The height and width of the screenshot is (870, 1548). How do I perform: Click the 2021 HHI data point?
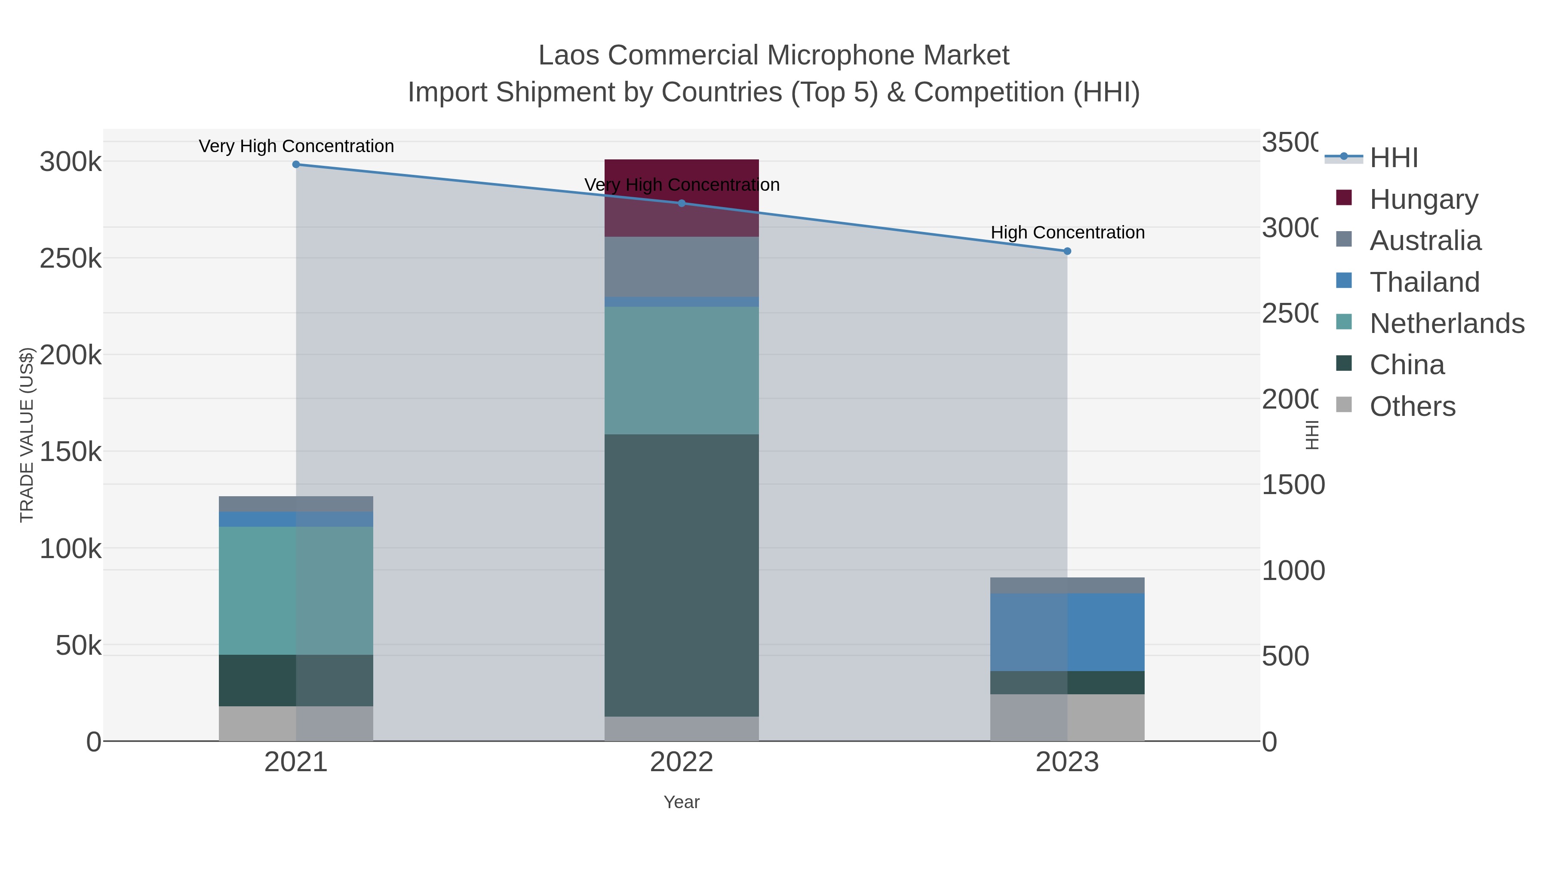296,164
